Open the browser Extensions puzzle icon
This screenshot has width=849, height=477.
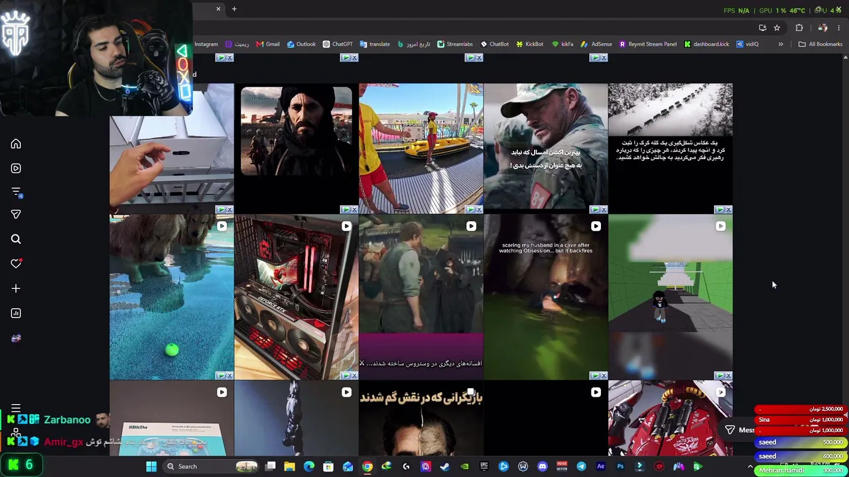(x=799, y=28)
